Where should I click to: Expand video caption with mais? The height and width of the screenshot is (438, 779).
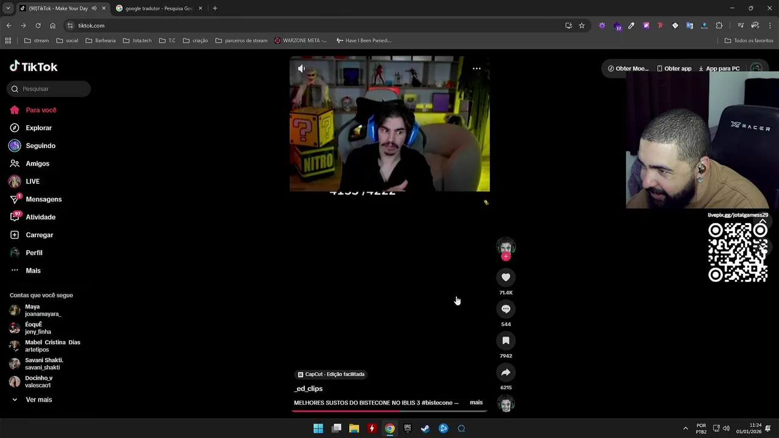pos(476,403)
